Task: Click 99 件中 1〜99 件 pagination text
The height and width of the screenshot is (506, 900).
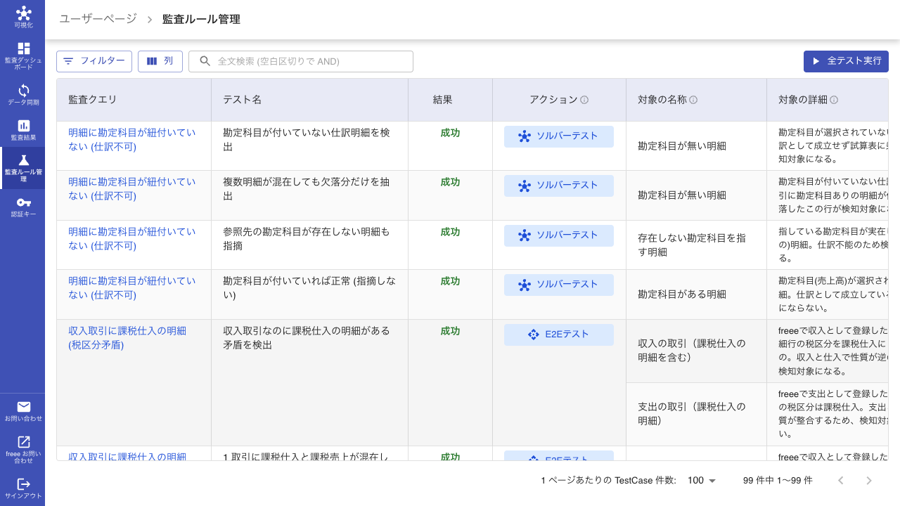Action: click(x=778, y=481)
